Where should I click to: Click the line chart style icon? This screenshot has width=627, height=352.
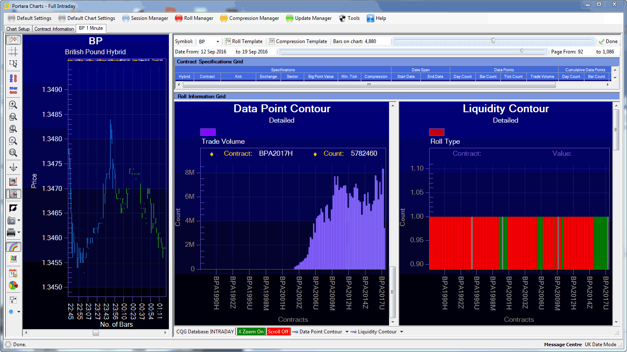tap(13, 40)
